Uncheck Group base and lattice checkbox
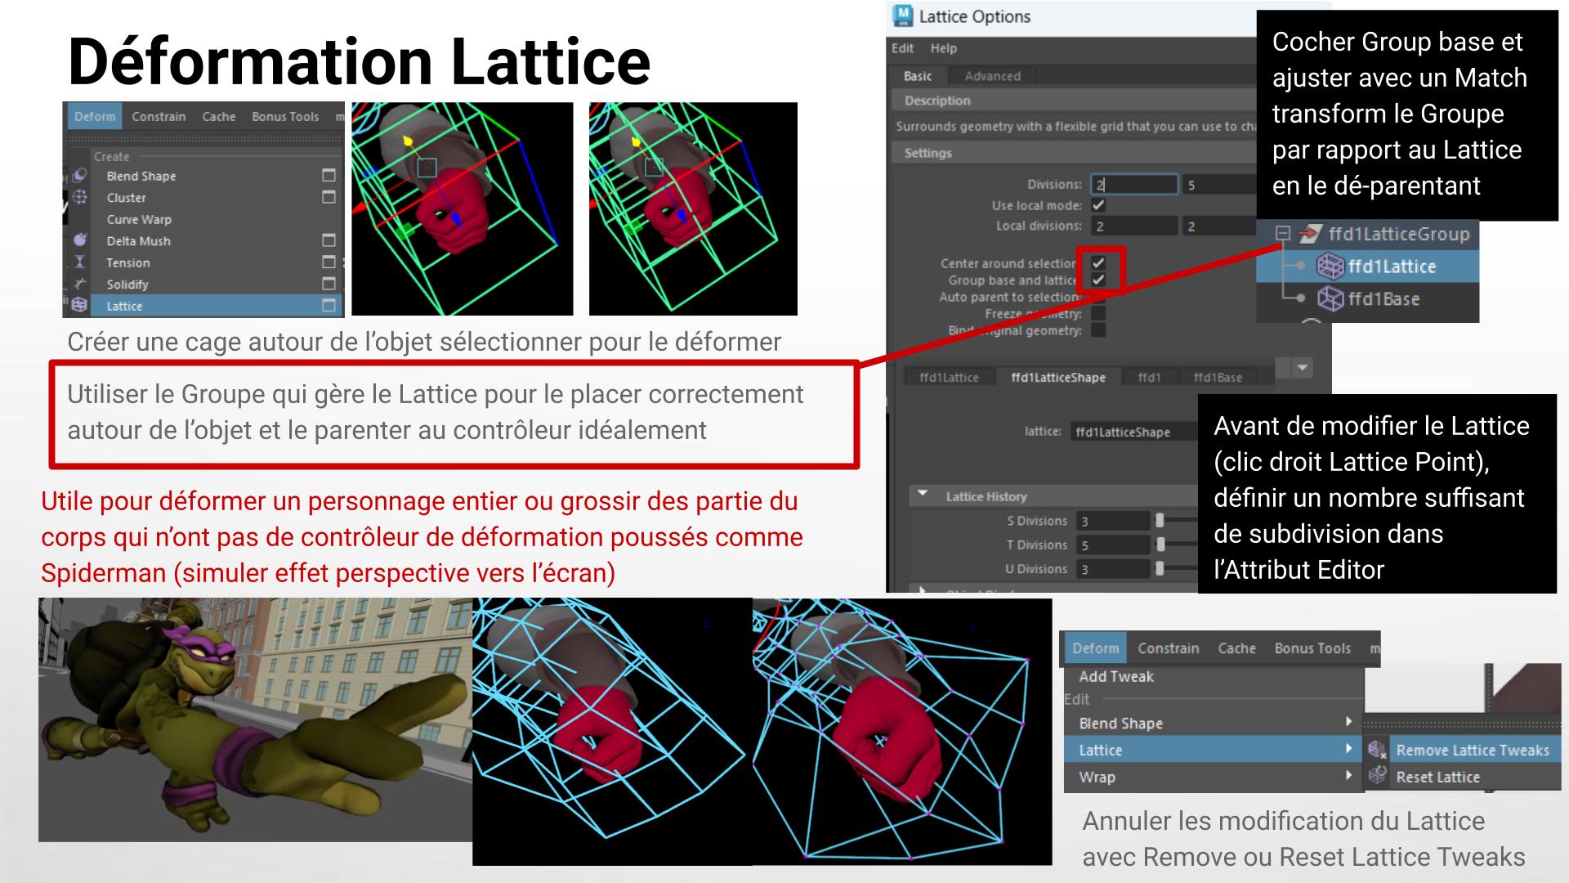This screenshot has height=883, width=1569. 1098,280
